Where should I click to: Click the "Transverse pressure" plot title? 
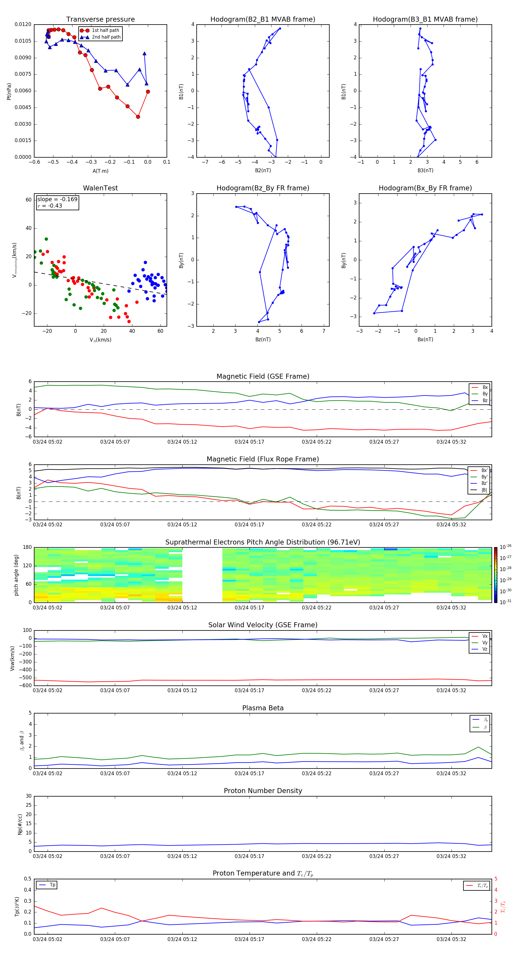100,20
